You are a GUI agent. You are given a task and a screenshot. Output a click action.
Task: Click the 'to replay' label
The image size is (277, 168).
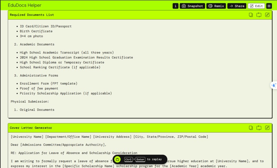(154, 159)
